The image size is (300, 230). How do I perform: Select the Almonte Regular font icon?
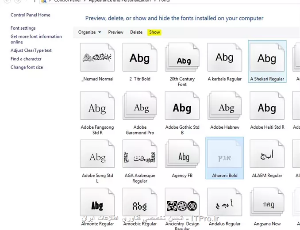coord(97,202)
